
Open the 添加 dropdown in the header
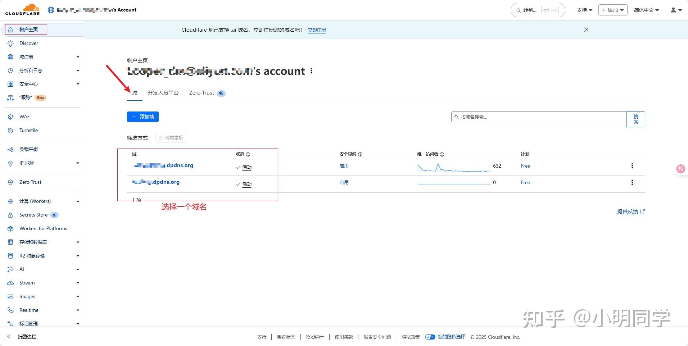click(612, 10)
